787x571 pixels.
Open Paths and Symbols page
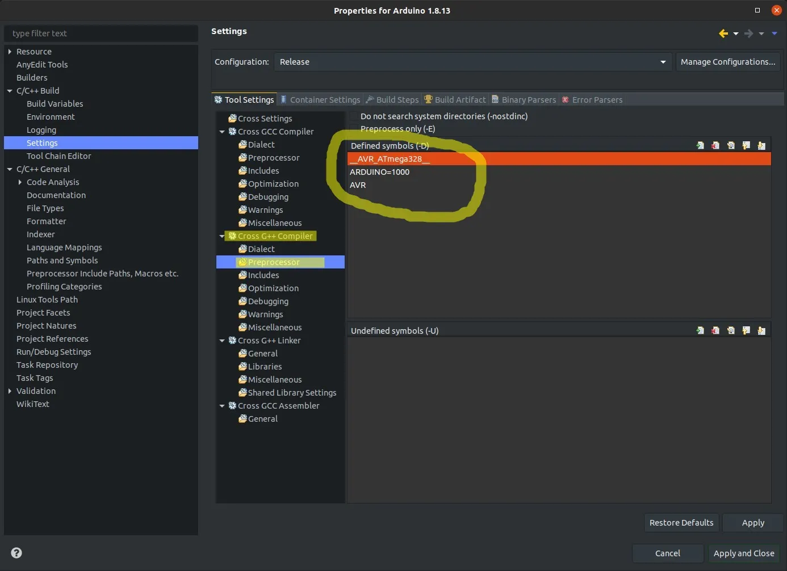click(62, 261)
